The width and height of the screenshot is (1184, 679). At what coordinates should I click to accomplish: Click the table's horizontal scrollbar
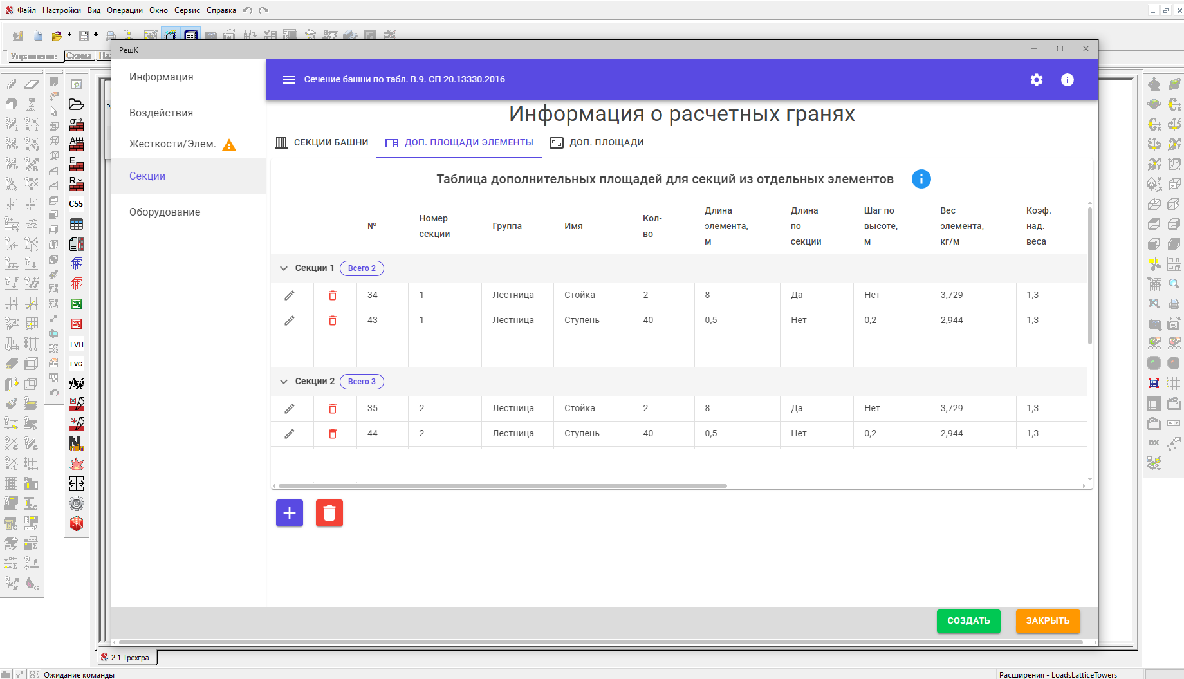tap(502, 486)
